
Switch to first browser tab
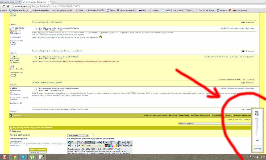10,2
